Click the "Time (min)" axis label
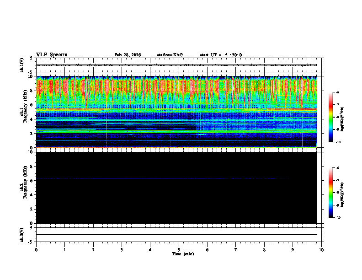The width and height of the screenshot is (362, 280). [x=183, y=254]
